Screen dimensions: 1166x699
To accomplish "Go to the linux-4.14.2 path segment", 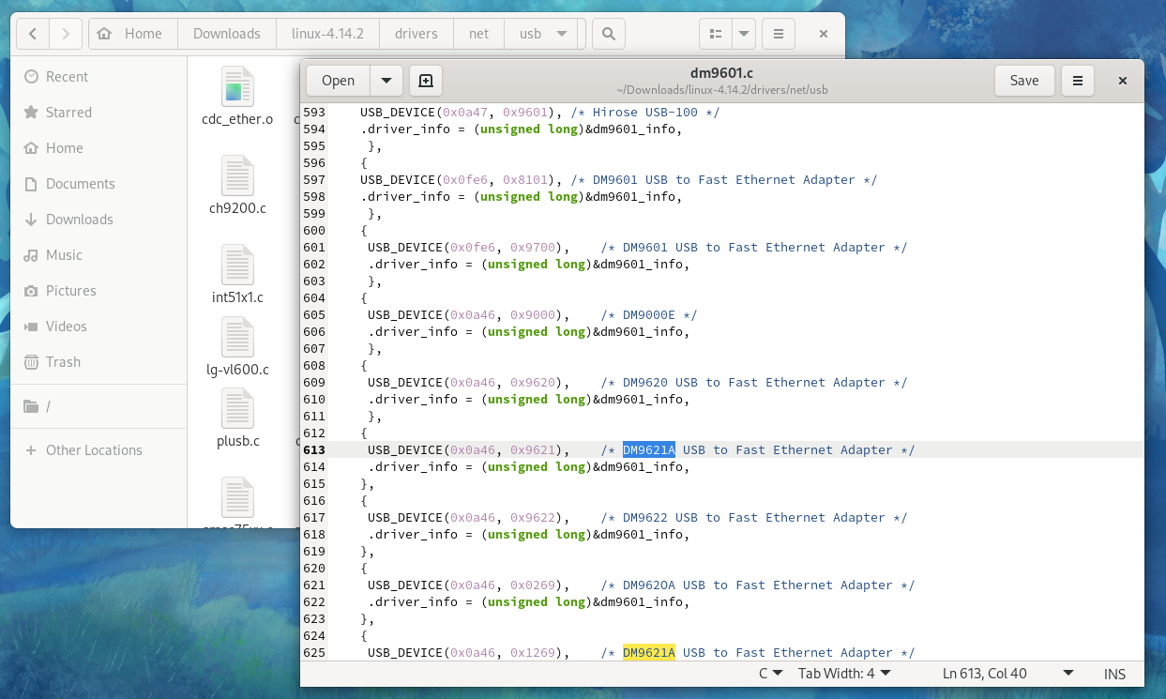I will [x=328, y=34].
